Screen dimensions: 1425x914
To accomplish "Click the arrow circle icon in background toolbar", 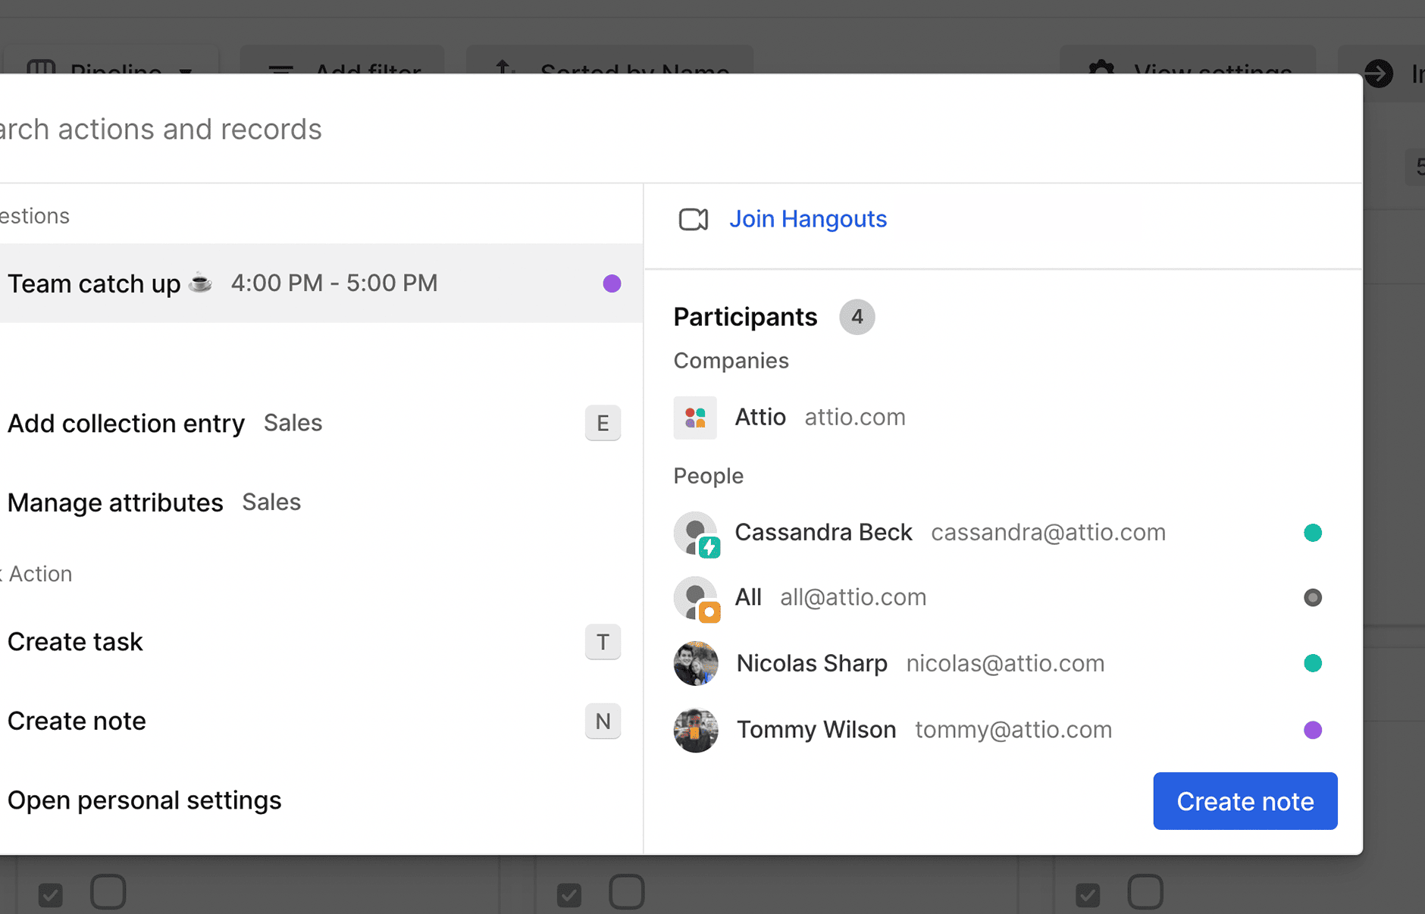I will pos(1379,73).
